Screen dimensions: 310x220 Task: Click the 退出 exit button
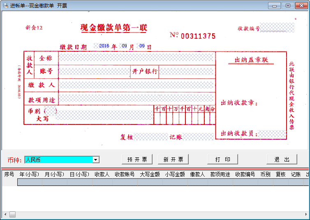click(x=282, y=159)
